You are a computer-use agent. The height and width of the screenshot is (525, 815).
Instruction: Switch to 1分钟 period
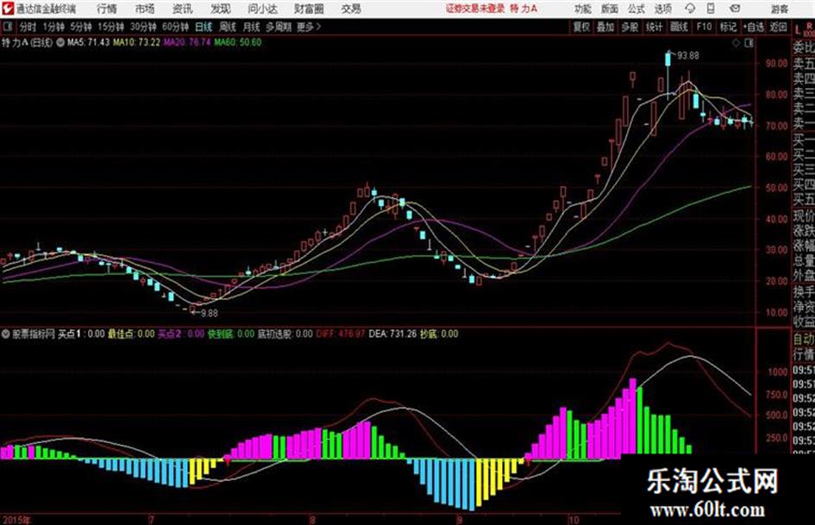click(x=53, y=27)
